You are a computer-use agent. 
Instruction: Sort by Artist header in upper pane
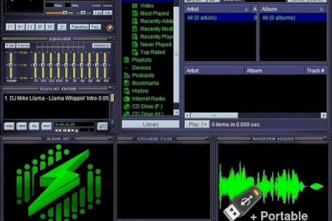point(218,9)
